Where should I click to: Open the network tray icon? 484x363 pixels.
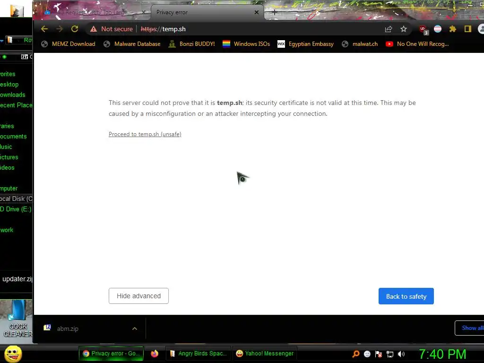(x=390, y=354)
